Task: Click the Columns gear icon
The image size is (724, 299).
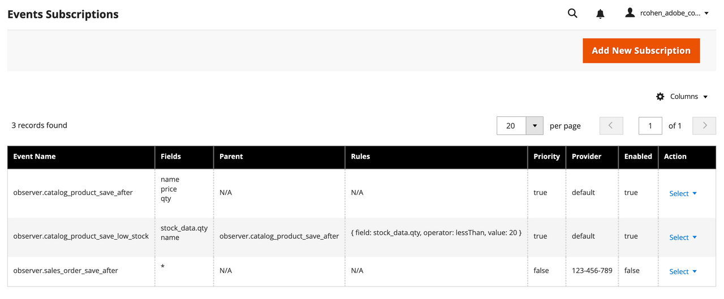Action: [660, 97]
